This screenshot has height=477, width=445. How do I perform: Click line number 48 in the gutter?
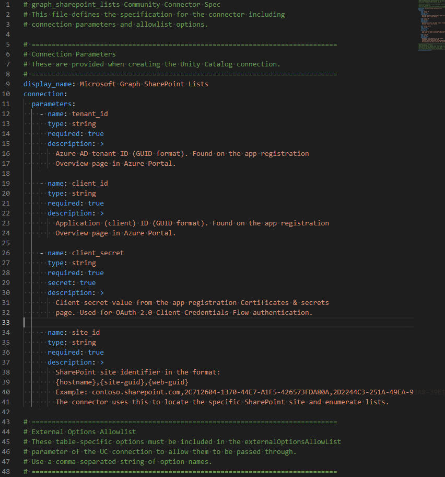pyautogui.click(x=6, y=472)
